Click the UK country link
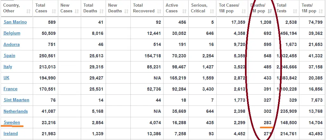The height and width of the screenshot is (140, 328). pos(6,78)
